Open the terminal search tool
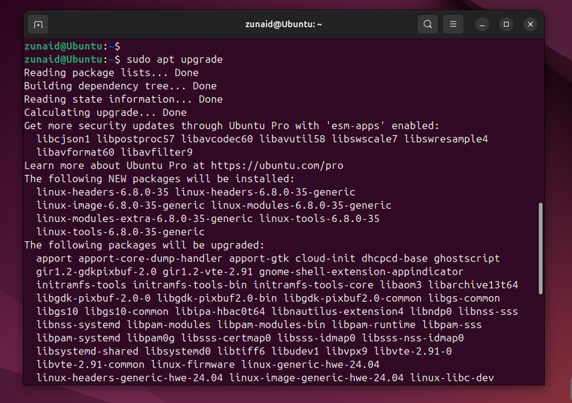The width and height of the screenshot is (572, 403). click(x=428, y=24)
